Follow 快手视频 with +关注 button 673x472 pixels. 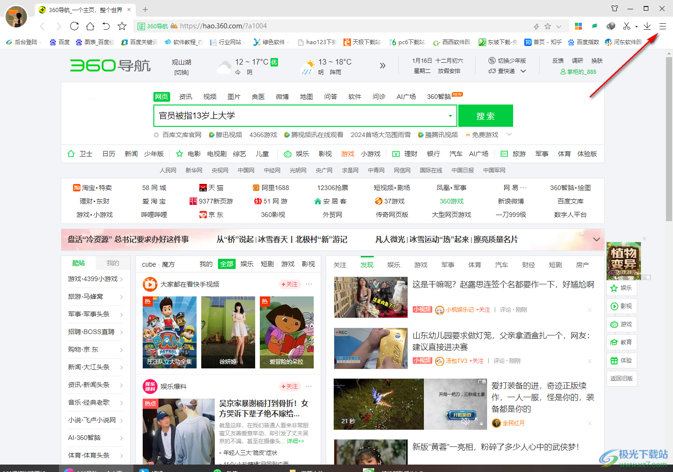(x=289, y=284)
